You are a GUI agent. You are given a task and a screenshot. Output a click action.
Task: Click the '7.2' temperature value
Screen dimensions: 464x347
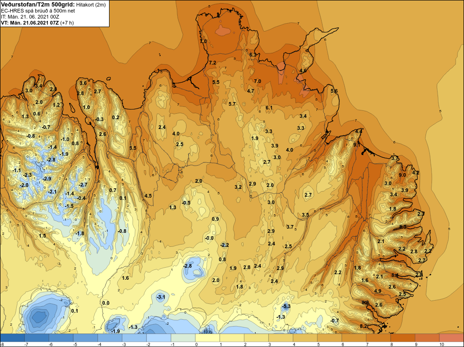[213, 63]
